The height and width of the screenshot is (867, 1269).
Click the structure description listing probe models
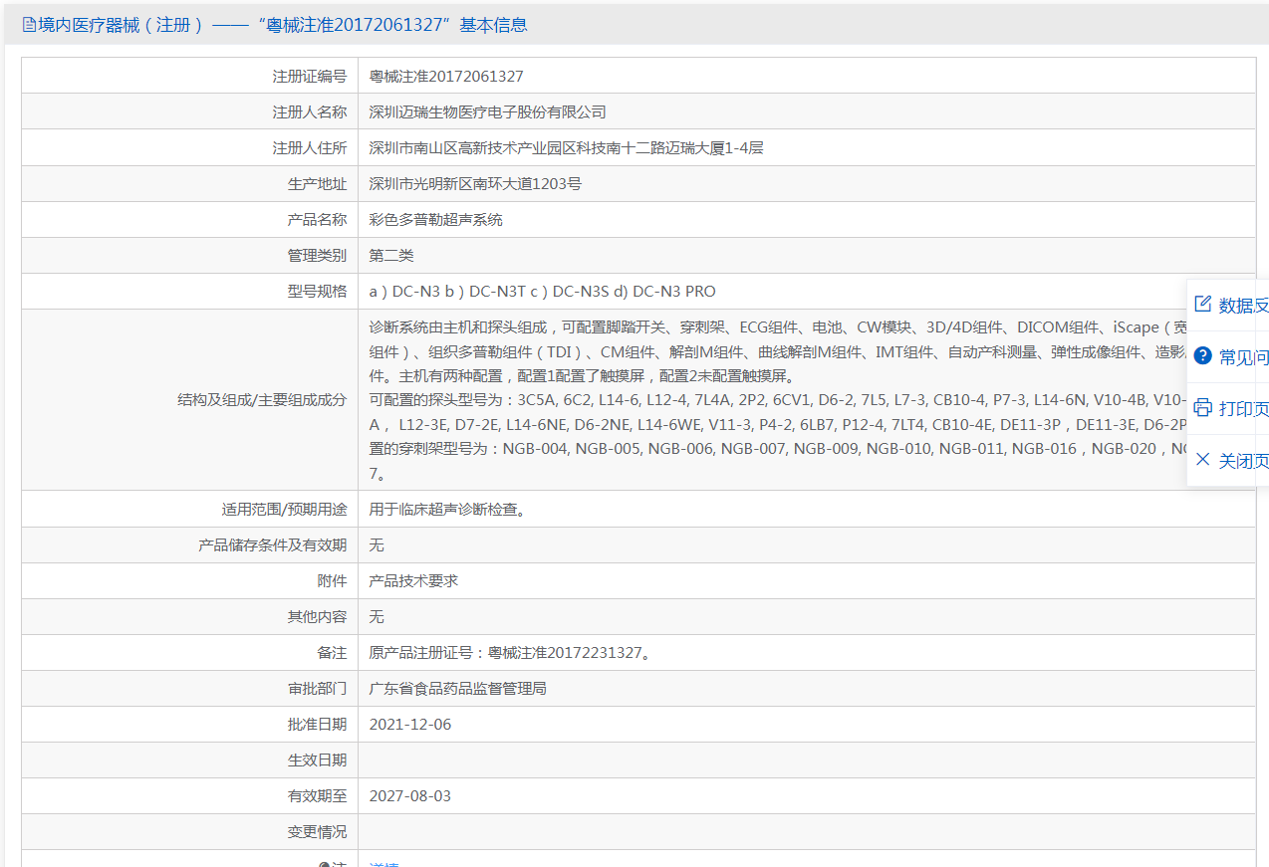[x=807, y=400]
